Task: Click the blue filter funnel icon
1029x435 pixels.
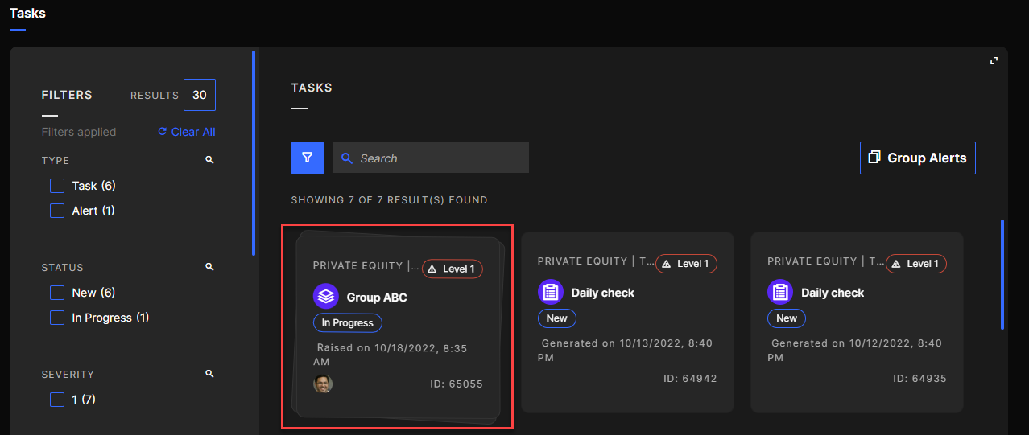Action: click(x=307, y=158)
